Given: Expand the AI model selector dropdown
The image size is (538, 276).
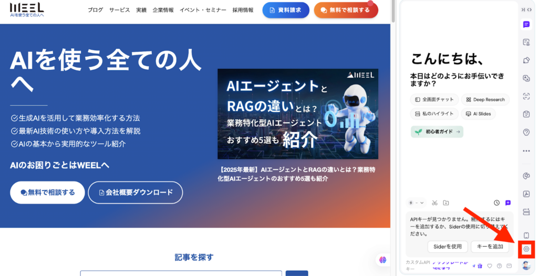Looking at the screenshot, I should click(x=417, y=203).
